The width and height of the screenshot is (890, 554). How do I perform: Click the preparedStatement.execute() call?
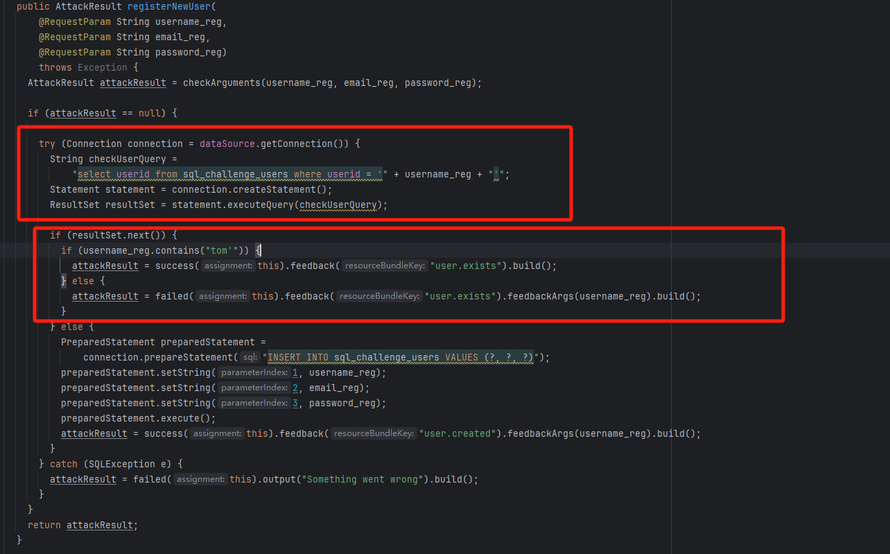(x=136, y=418)
